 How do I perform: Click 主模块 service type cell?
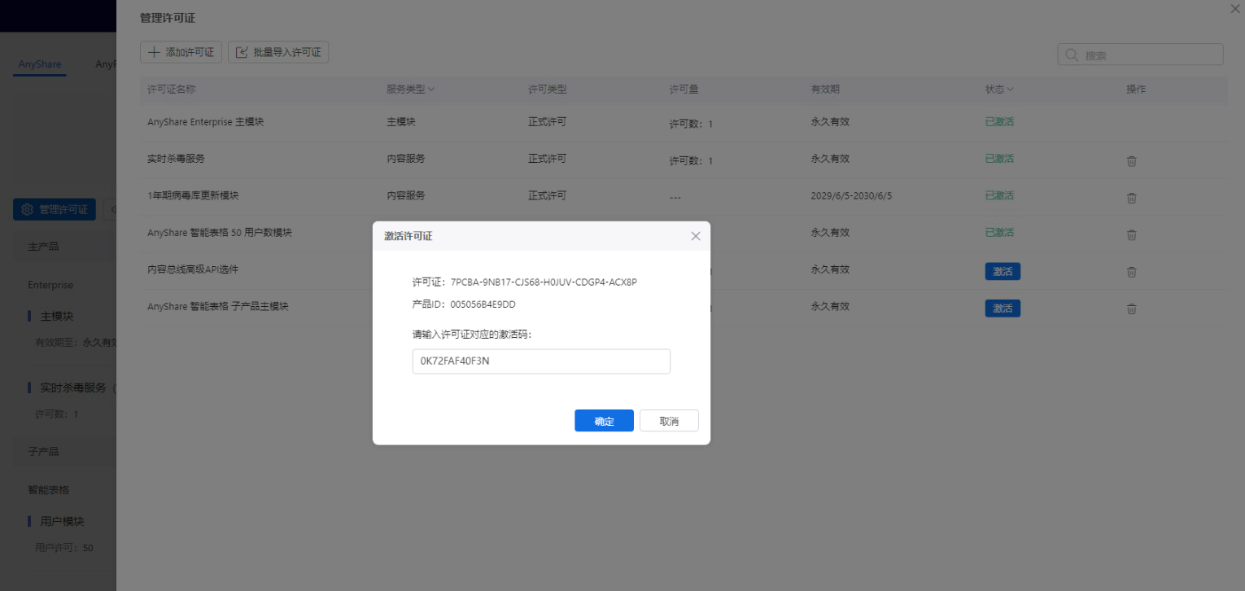(x=401, y=122)
